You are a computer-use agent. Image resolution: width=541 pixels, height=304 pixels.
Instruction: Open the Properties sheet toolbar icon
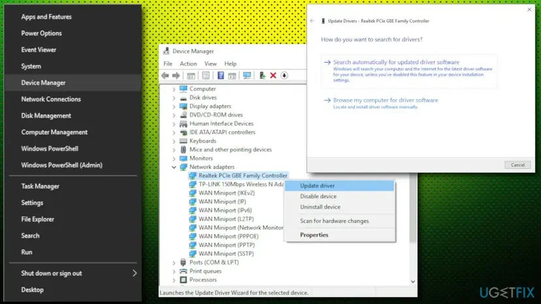click(206, 76)
